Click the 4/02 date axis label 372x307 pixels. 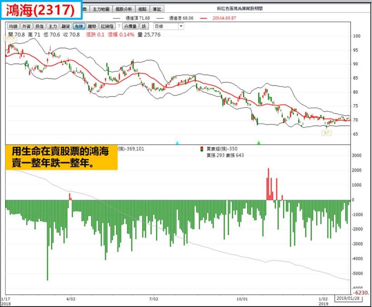71,299
